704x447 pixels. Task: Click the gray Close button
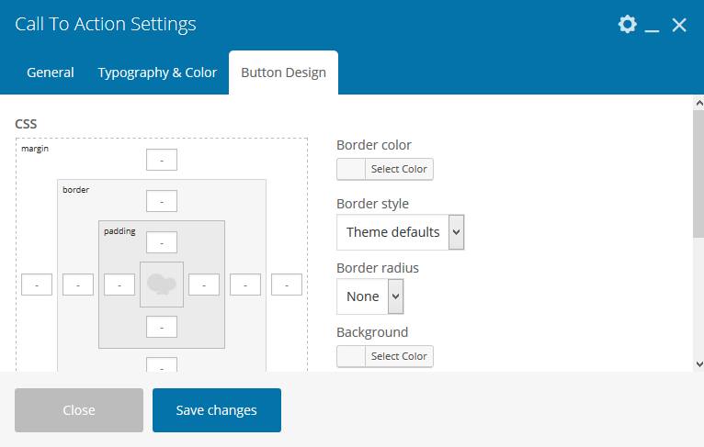click(x=79, y=410)
